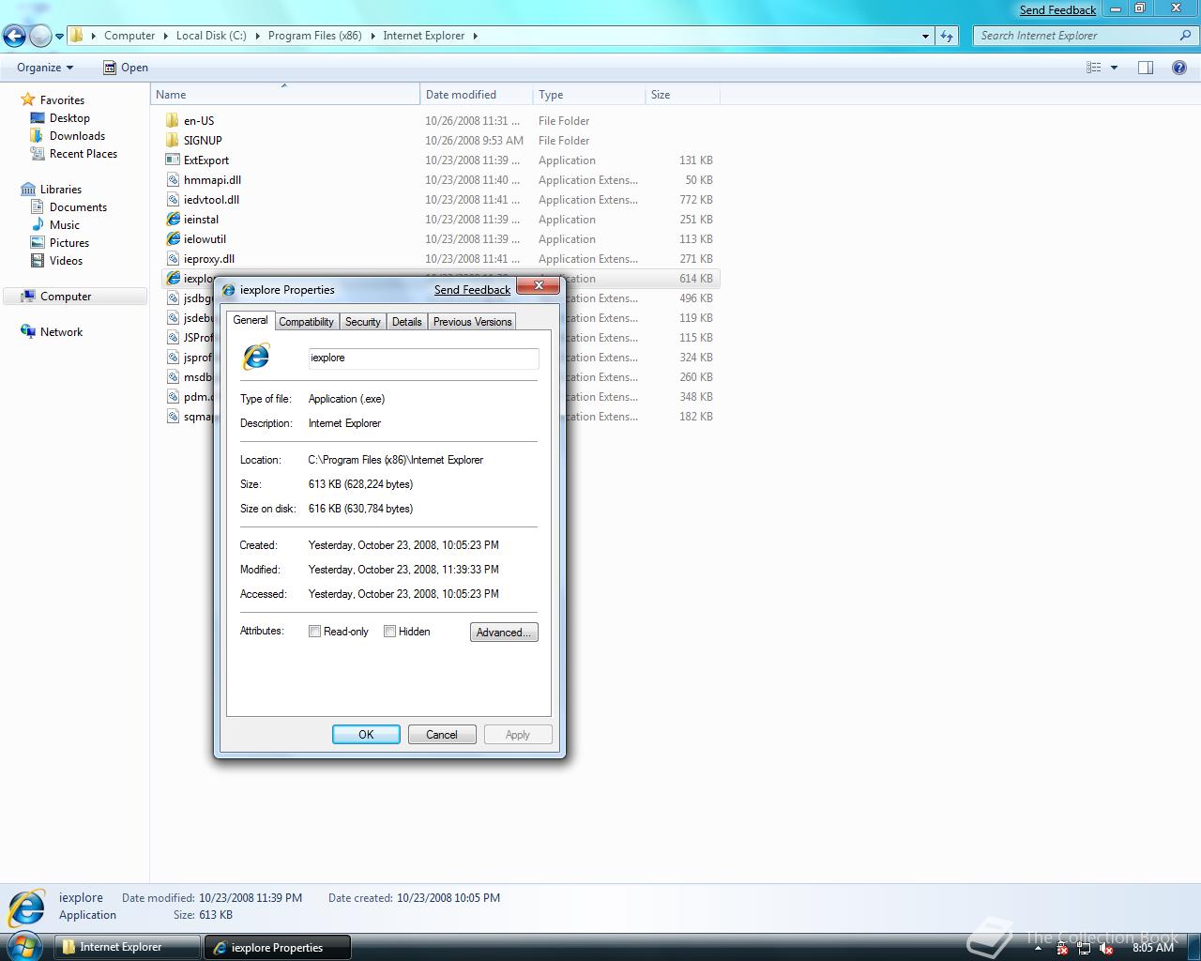Click the tray volume muted icon

1105,948
